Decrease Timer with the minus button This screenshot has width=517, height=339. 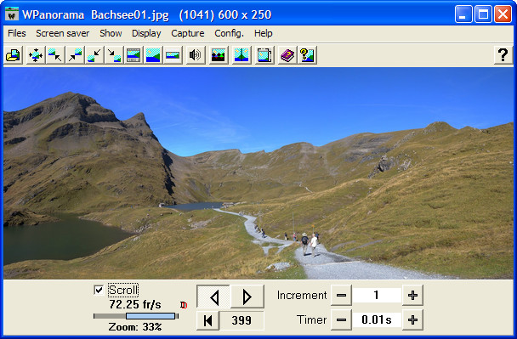341,319
